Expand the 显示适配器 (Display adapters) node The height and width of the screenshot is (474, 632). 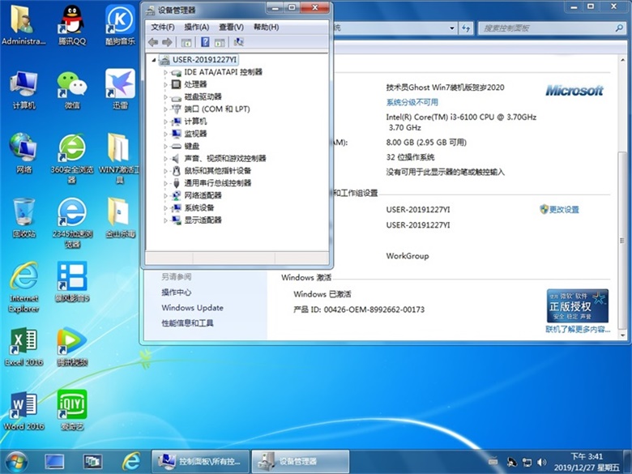tap(165, 220)
